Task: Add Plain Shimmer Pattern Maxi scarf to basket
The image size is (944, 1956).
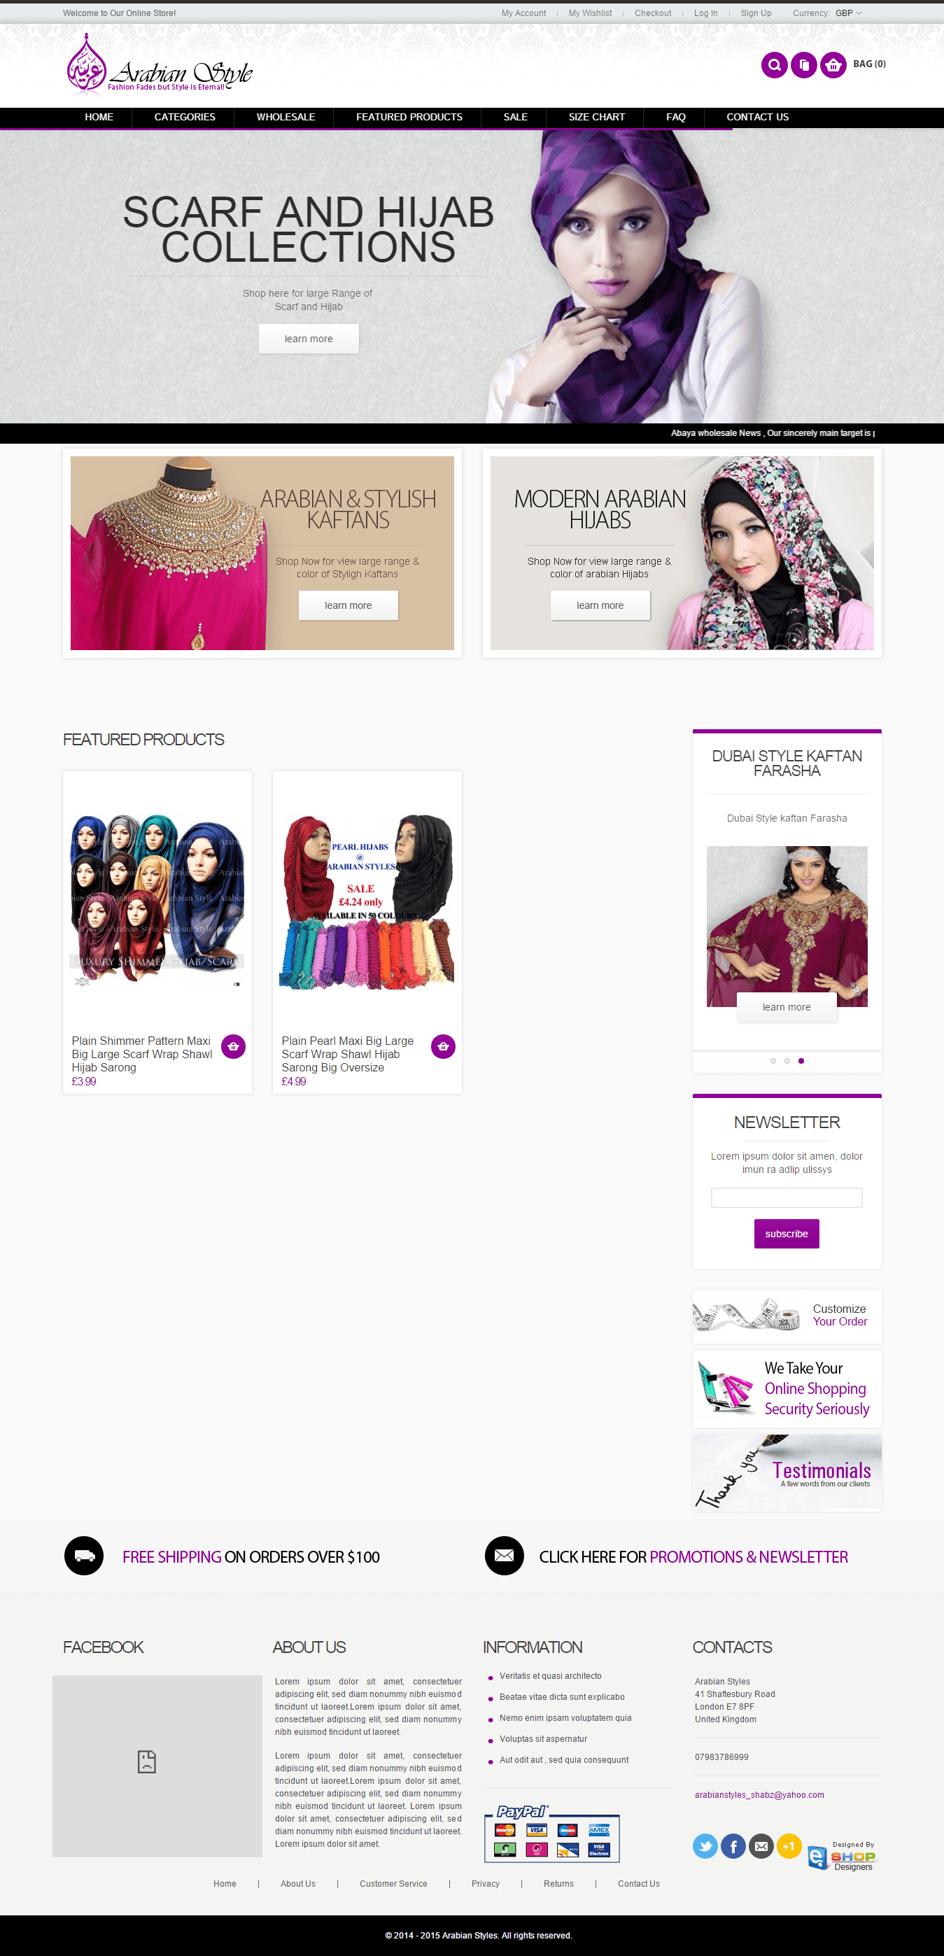Action: [233, 1046]
